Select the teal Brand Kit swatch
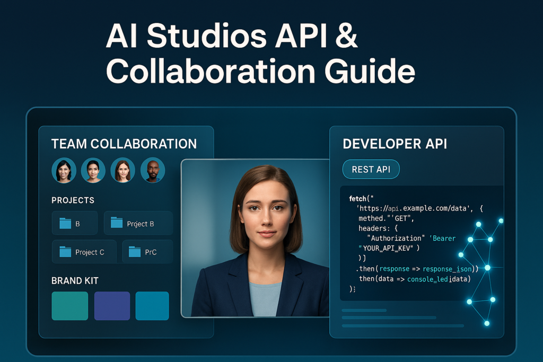Screen dimensions: 543x362 tap(69, 306)
